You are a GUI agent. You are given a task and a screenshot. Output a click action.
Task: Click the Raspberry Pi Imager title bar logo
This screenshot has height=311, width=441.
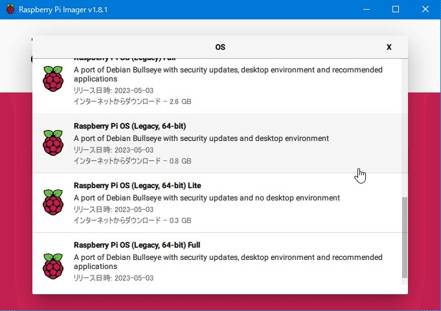pyautogui.click(x=10, y=10)
